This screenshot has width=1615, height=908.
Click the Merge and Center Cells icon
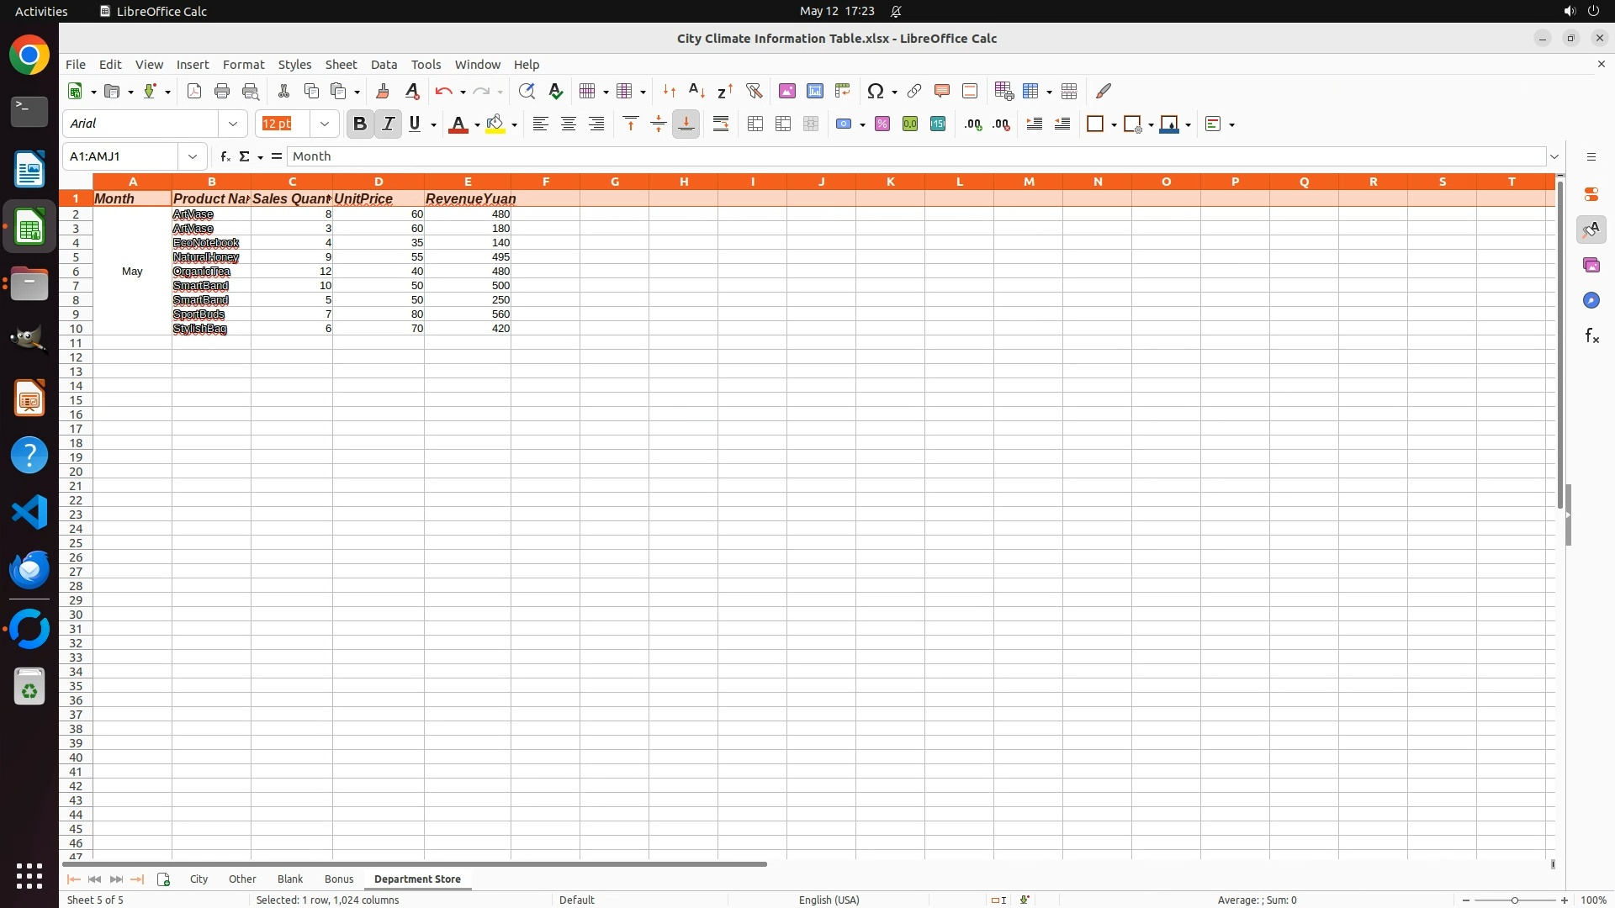click(x=755, y=124)
